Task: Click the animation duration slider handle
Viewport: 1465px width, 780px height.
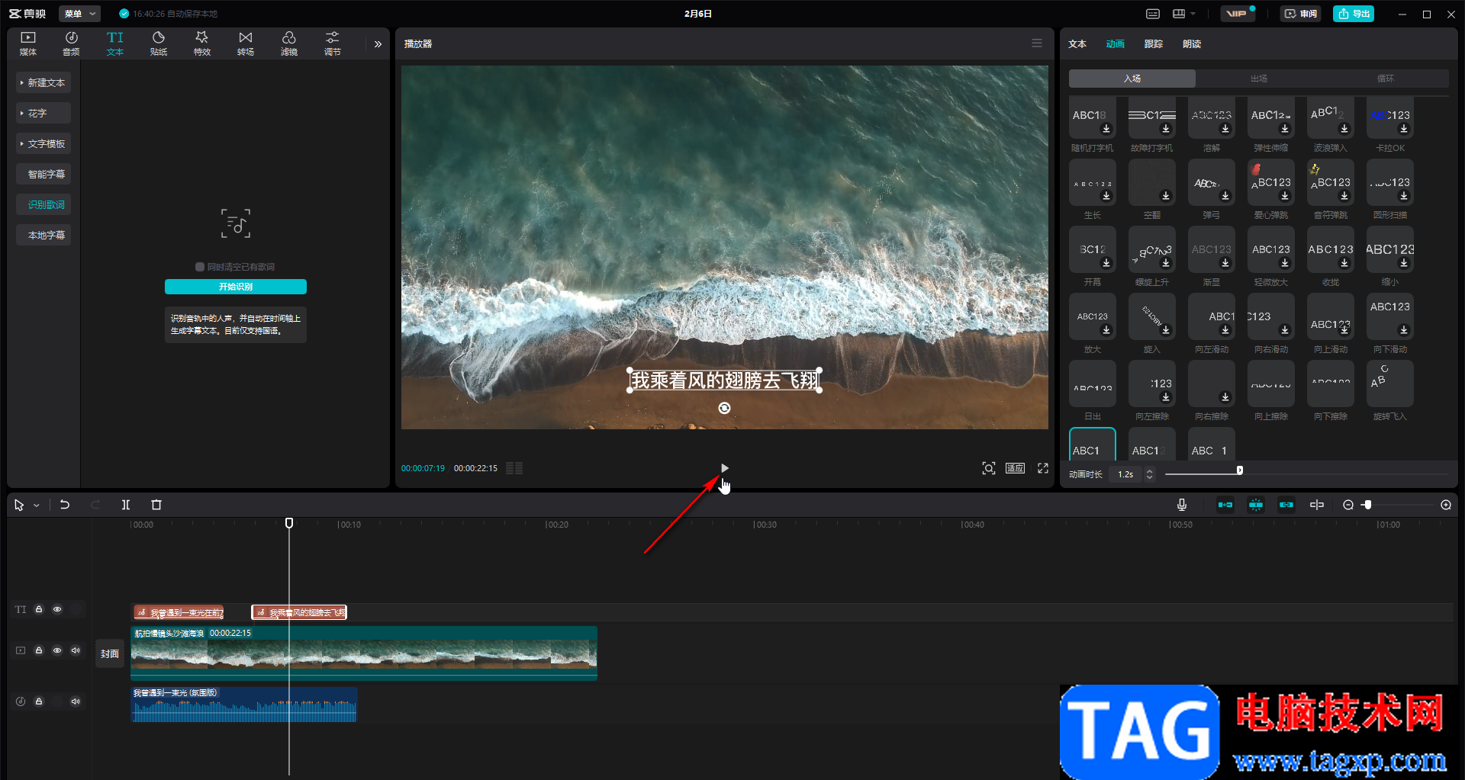Action: pos(1240,470)
